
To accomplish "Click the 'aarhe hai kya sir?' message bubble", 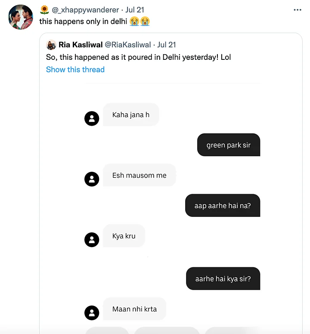I will (x=223, y=278).
